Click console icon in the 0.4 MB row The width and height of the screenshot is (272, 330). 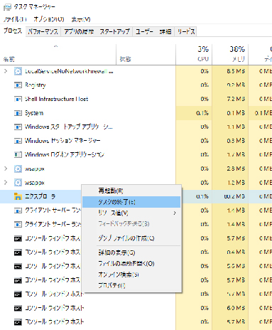click(18, 252)
